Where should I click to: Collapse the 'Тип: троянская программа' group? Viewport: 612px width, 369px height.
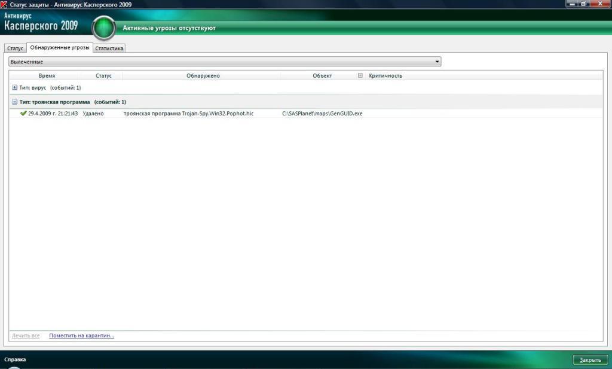tap(14, 102)
